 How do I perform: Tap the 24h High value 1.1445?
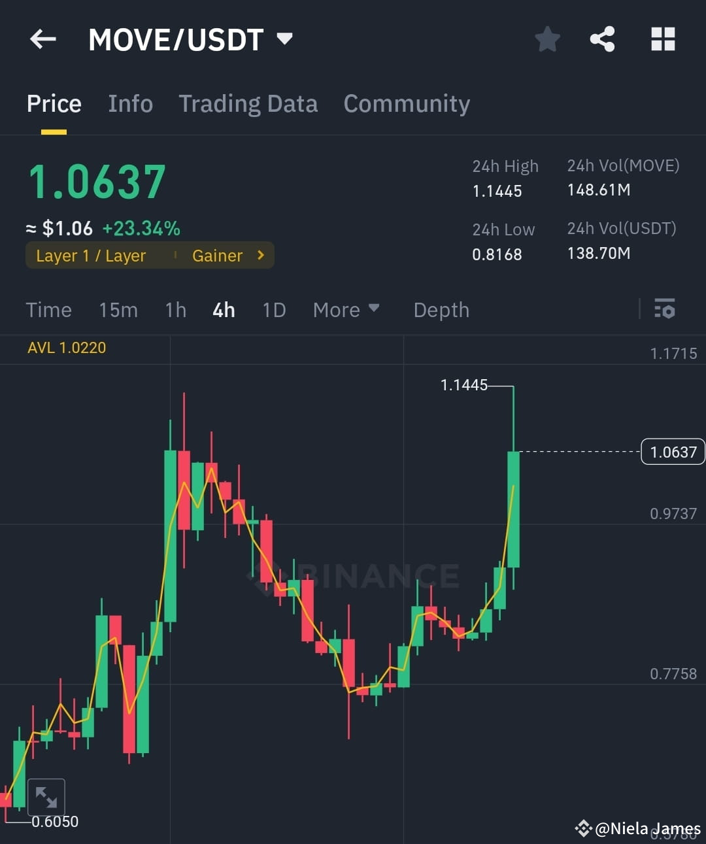tap(497, 191)
